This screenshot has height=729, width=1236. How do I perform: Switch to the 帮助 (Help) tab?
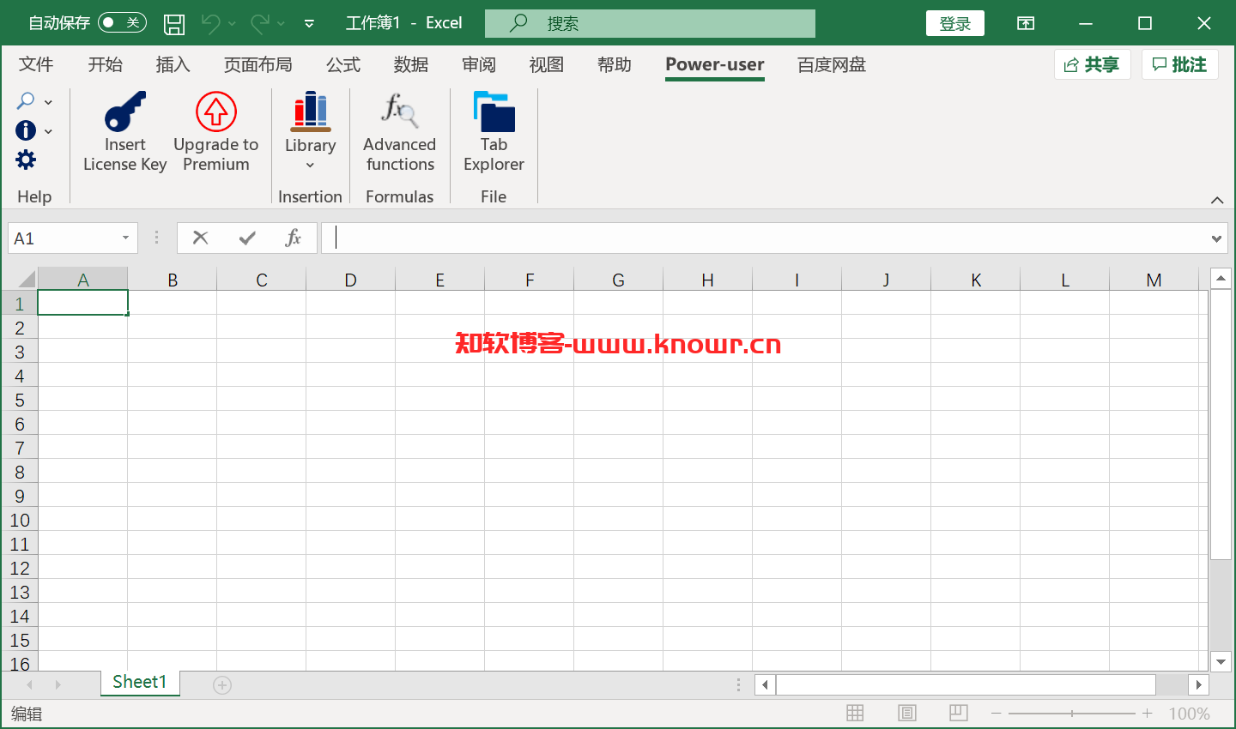coord(615,64)
